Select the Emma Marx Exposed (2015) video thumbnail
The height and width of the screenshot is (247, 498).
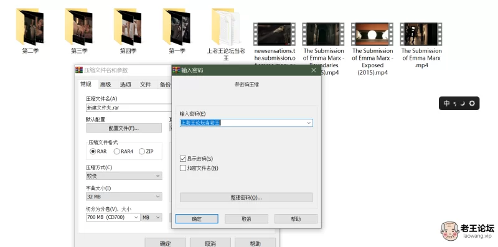click(x=372, y=34)
